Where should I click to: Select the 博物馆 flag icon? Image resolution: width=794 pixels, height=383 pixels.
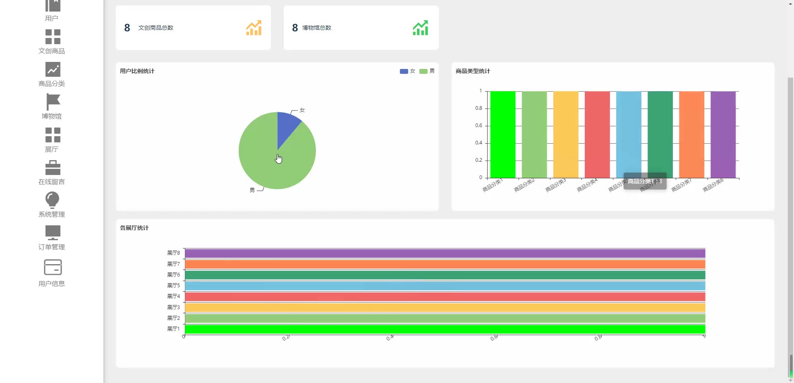(x=53, y=102)
